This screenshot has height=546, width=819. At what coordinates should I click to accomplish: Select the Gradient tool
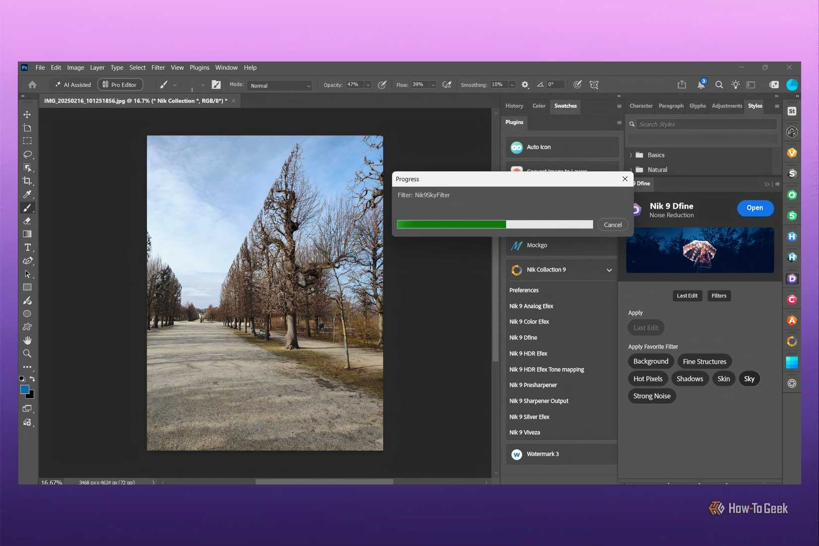27,234
